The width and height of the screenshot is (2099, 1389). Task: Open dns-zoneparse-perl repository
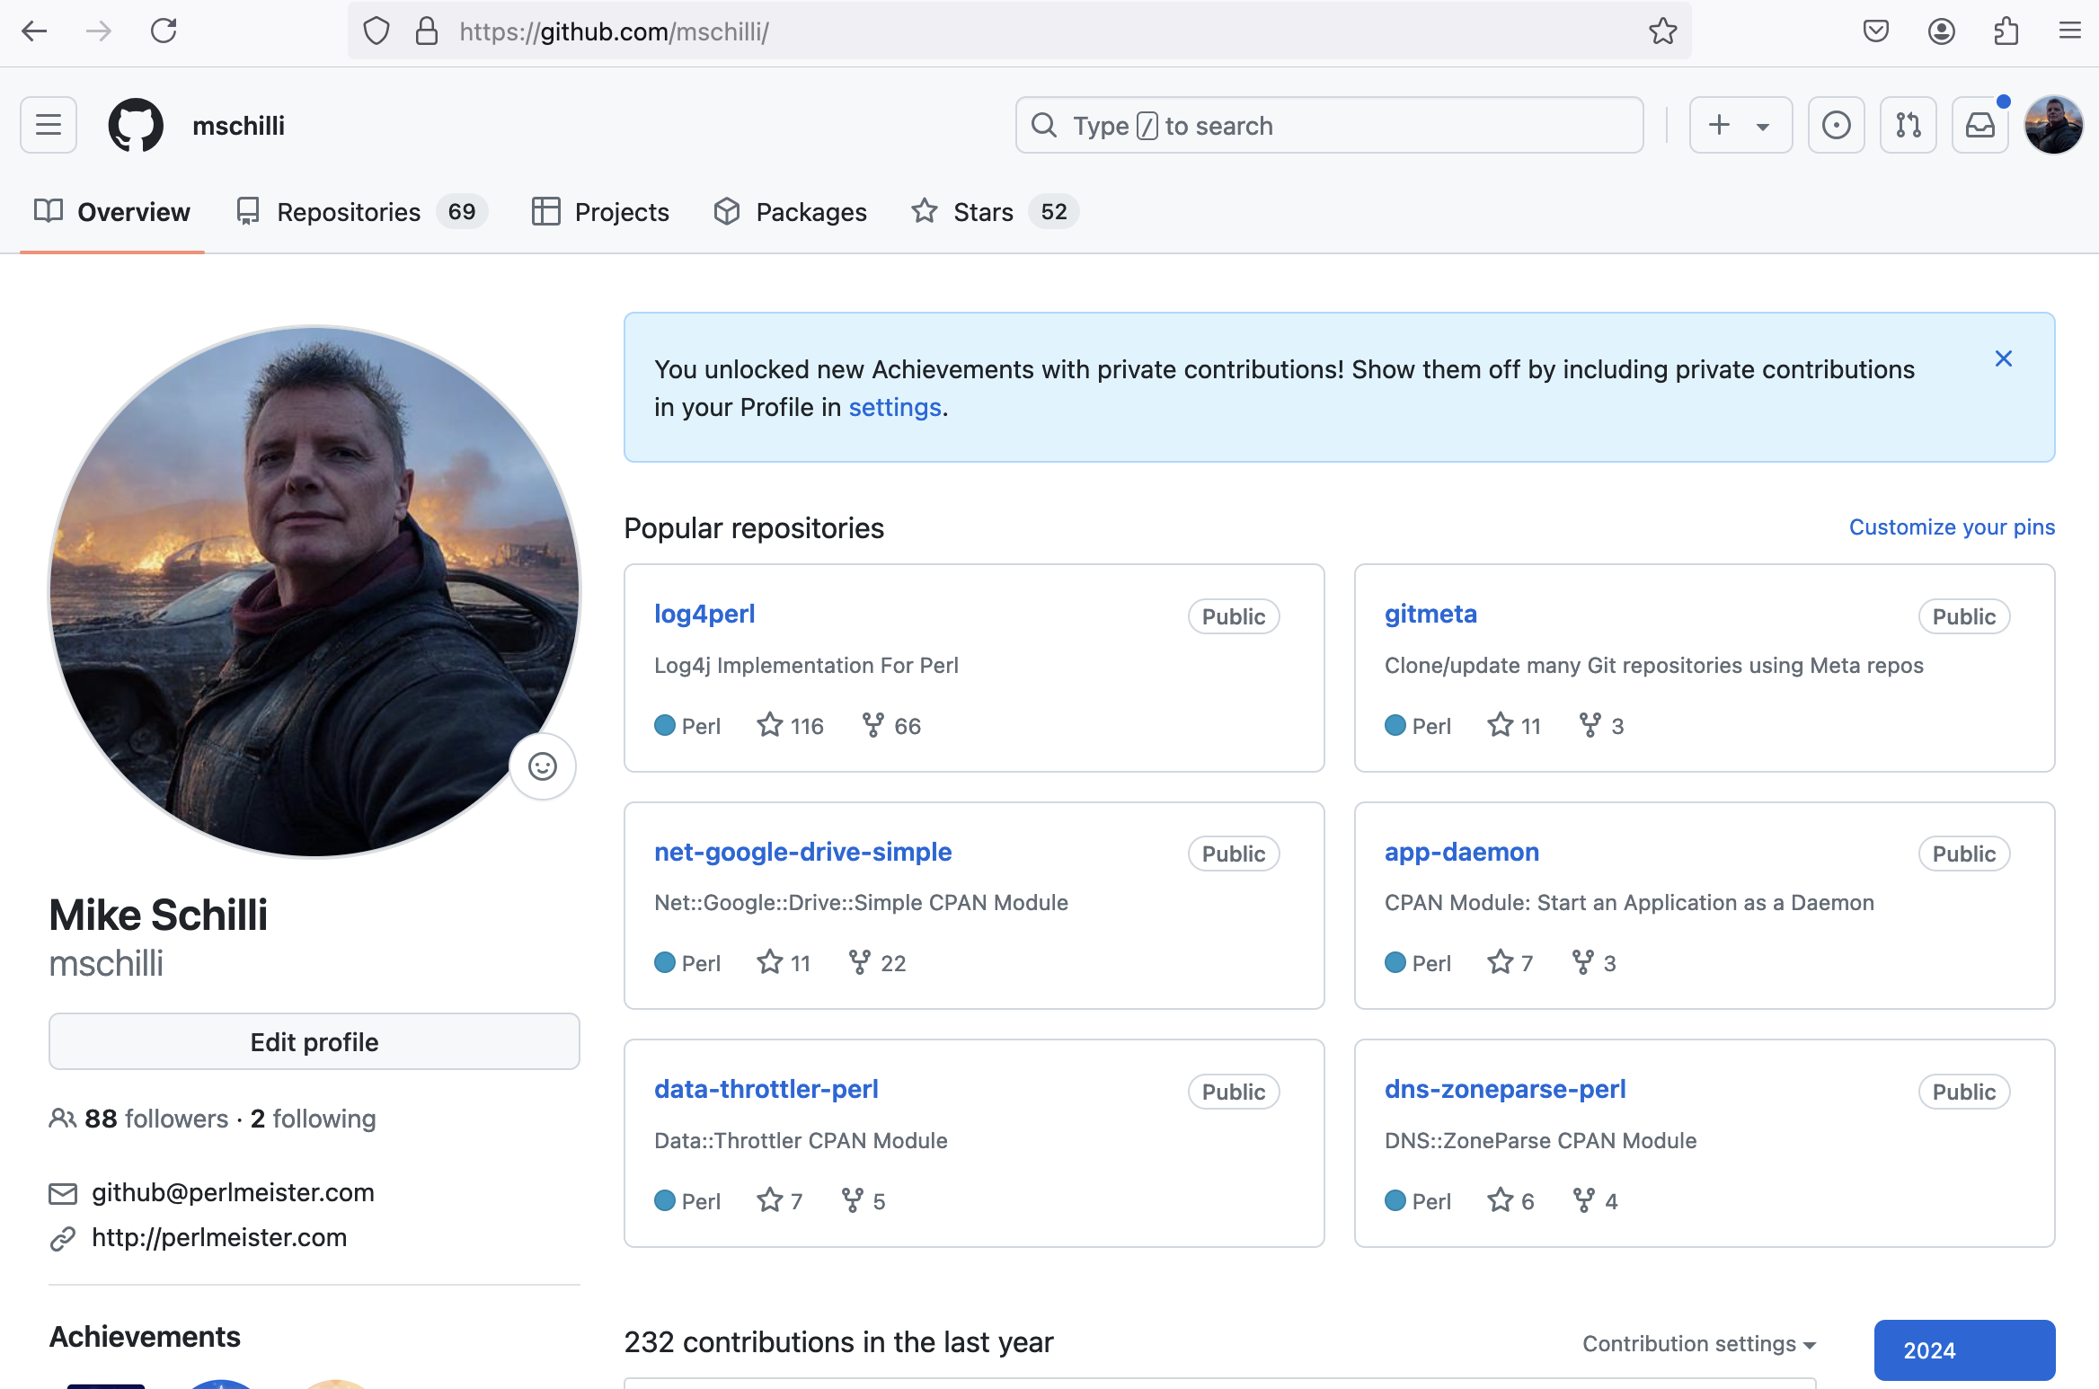tap(1505, 1089)
